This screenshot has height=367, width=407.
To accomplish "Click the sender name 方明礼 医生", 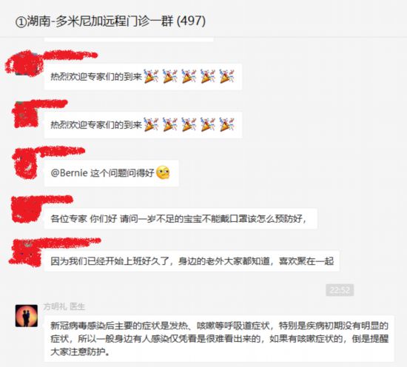I will pyautogui.click(x=64, y=306).
